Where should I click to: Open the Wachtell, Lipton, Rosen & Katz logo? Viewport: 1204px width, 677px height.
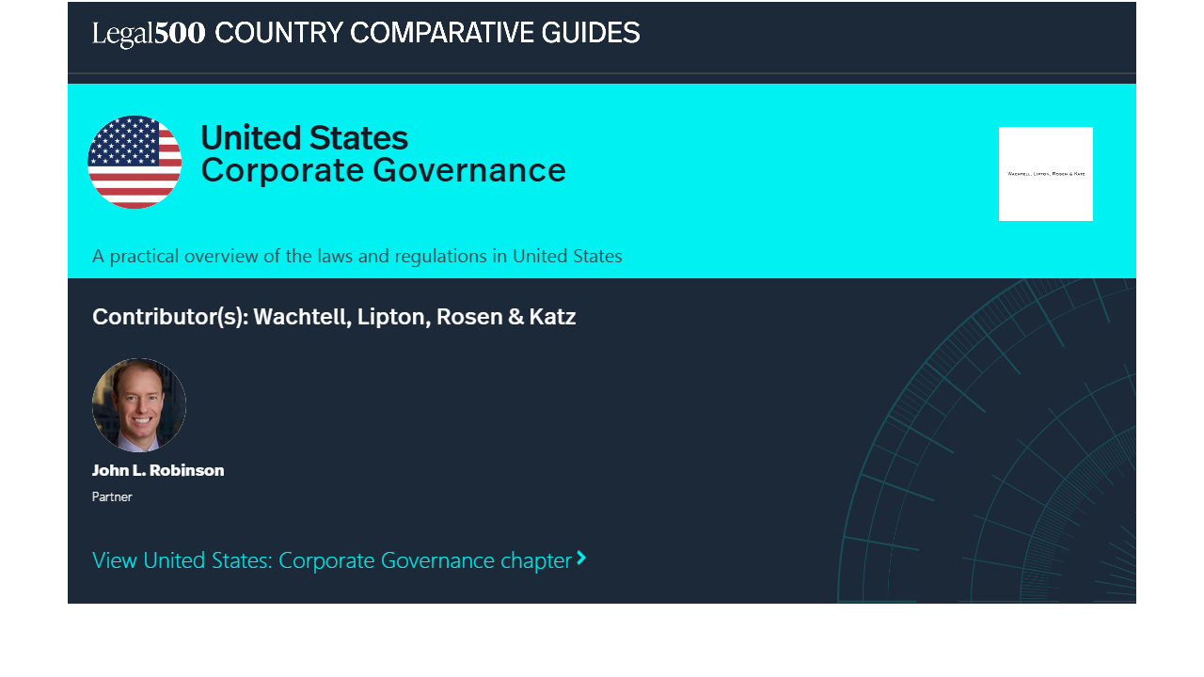pos(1045,174)
